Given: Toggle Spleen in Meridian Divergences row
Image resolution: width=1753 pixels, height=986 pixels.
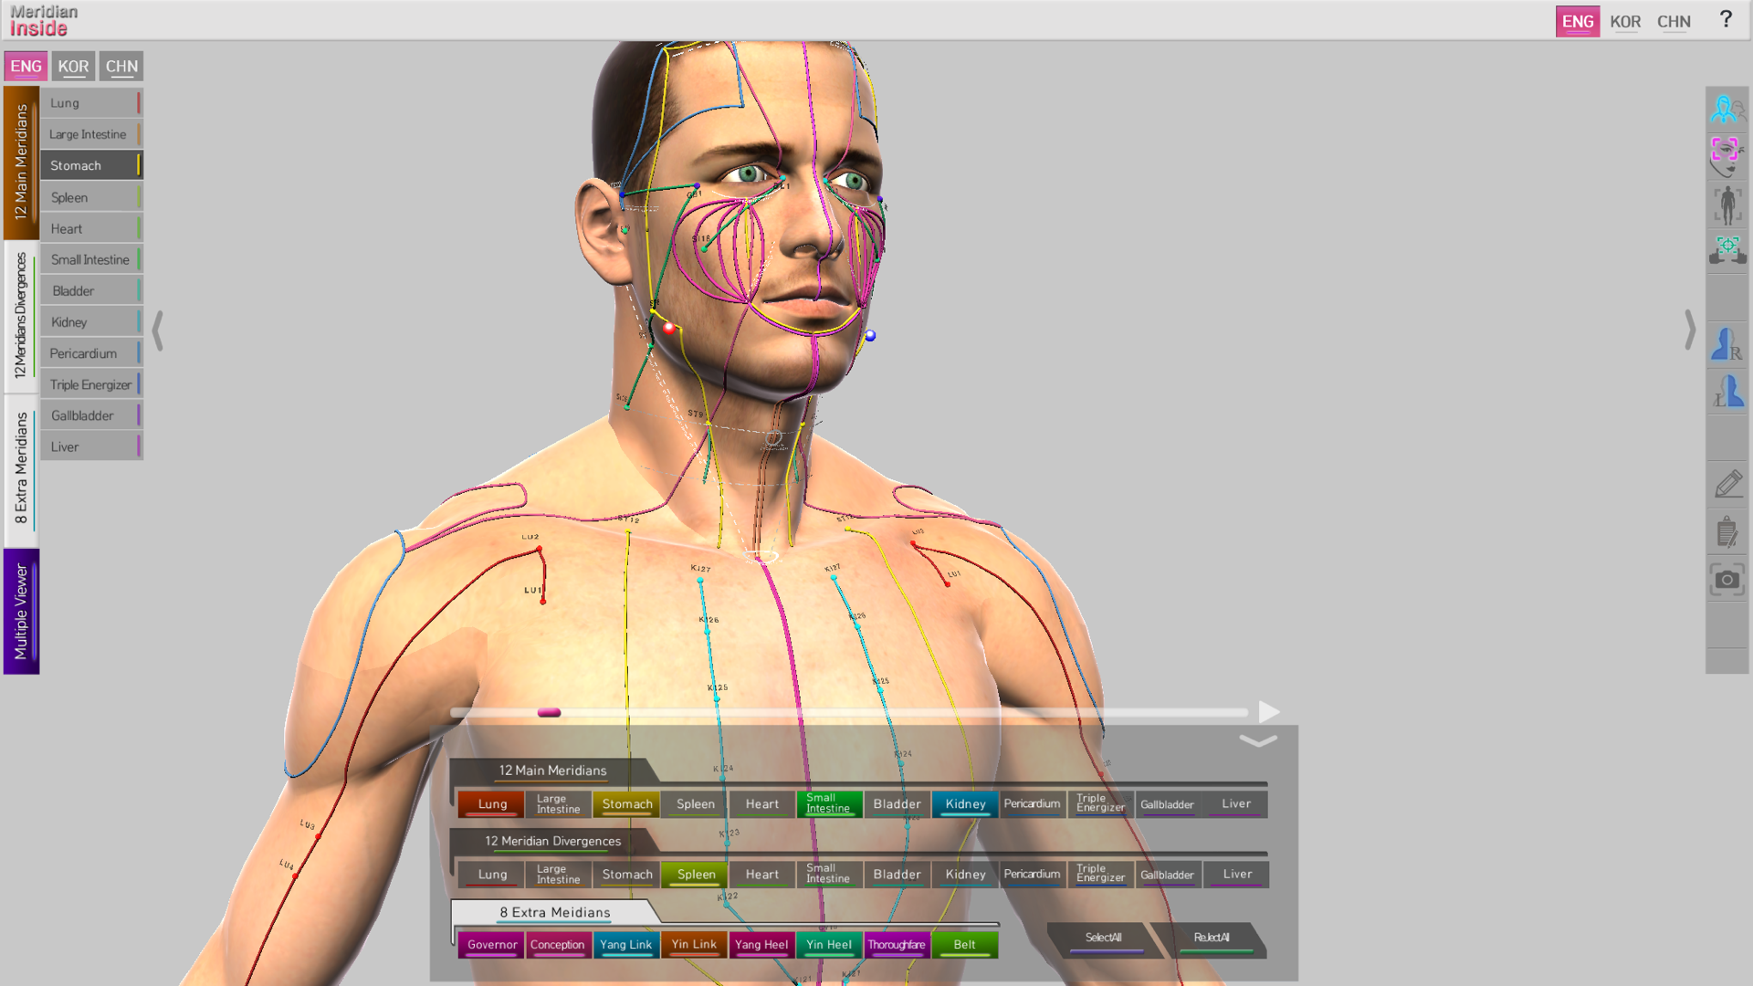Looking at the screenshot, I should coord(696,875).
